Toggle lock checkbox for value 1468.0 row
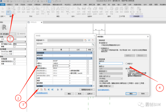This screenshot has width=166, height=112. (88, 63)
